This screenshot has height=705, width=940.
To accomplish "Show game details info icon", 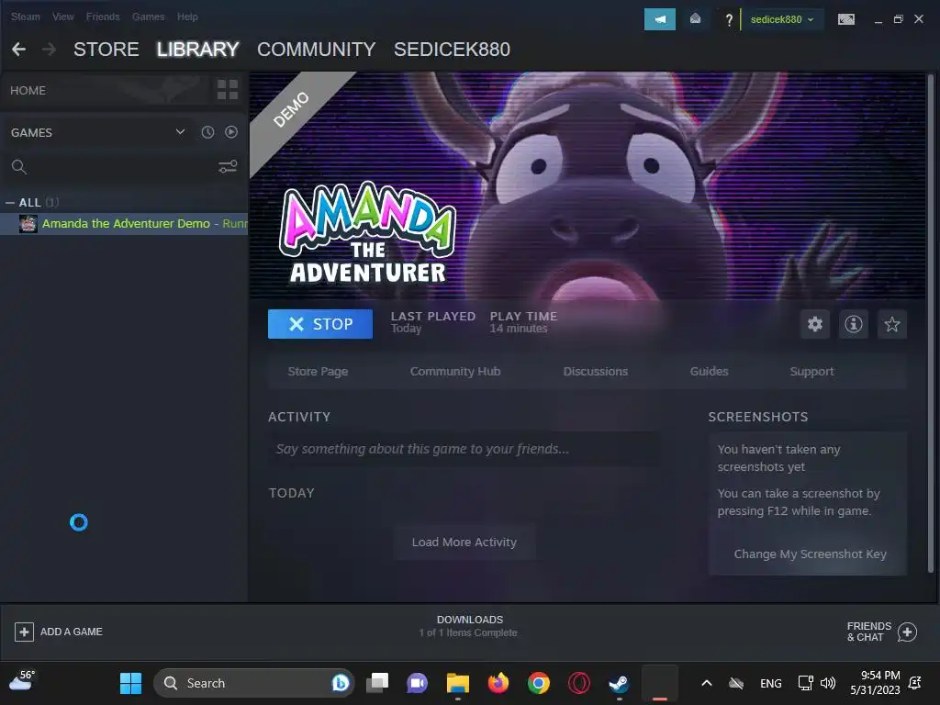I will 853,324.
